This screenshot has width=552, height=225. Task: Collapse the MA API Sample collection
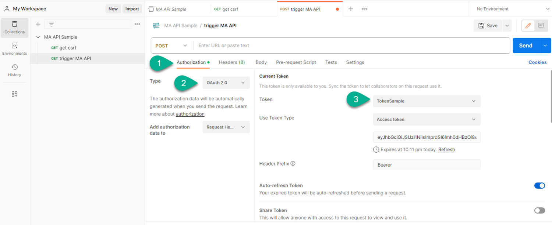(x=38, y=37)
